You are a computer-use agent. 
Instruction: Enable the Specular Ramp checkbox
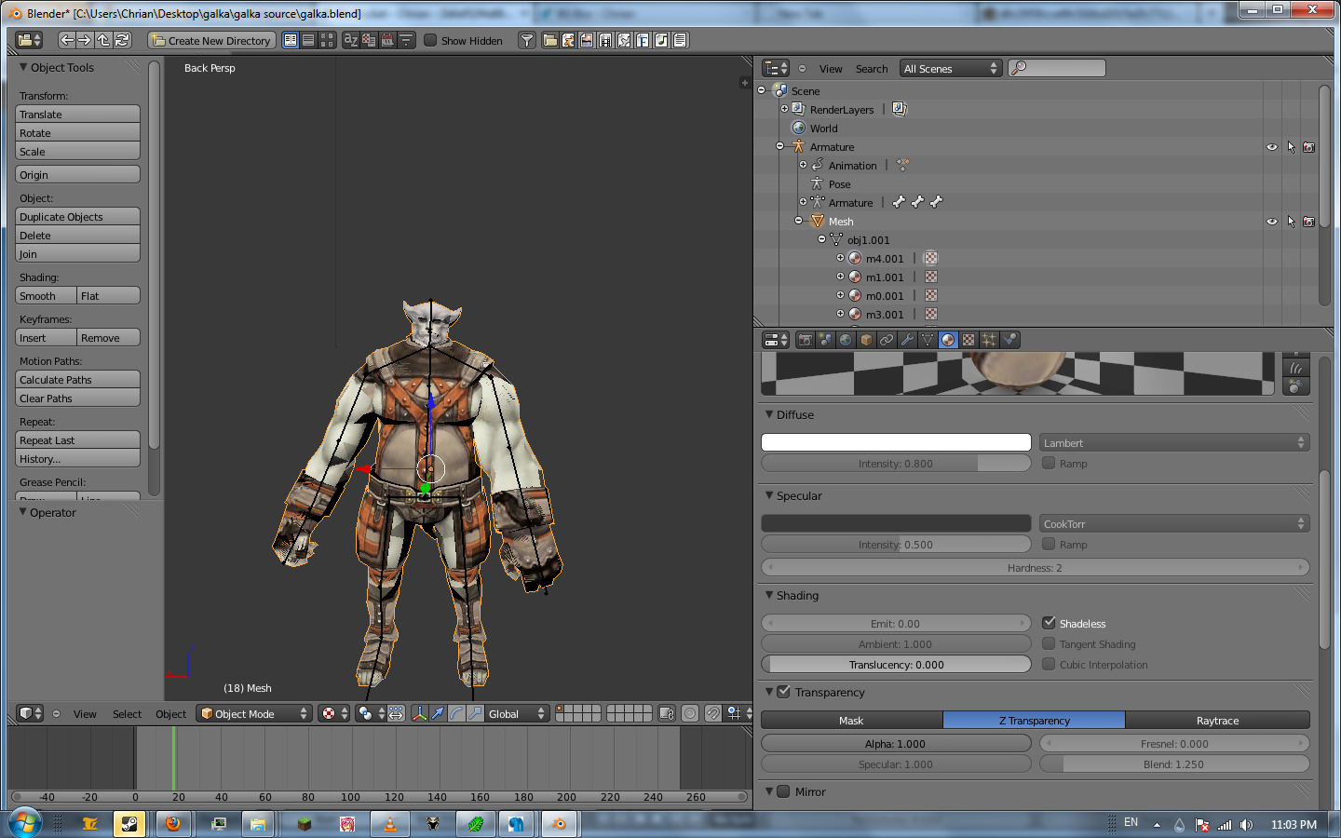click(1049, 544)
